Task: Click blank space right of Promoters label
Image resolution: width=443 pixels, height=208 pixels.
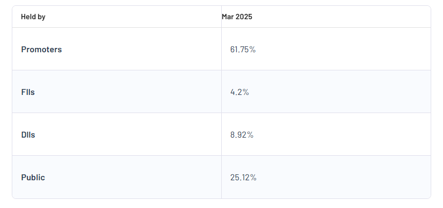Action: 141,49
